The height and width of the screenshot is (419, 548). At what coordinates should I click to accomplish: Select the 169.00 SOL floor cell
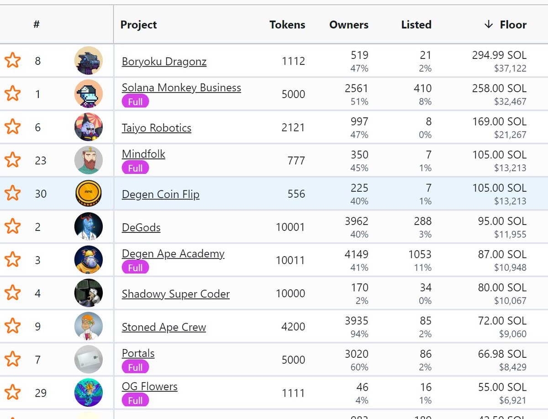coord(499,122)
